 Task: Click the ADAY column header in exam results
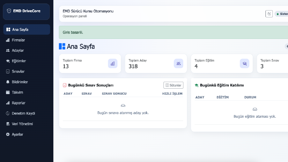click(x=68, y=94)
